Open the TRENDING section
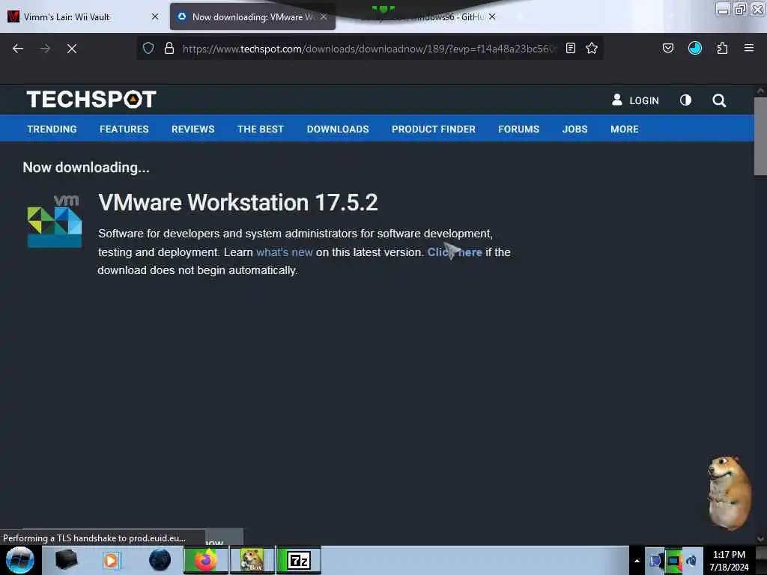The image size is (767, 575). pos(52,129)
